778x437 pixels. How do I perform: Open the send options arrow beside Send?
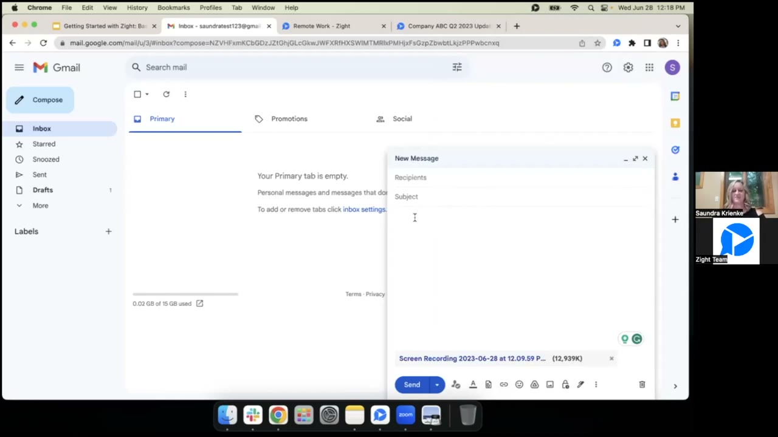[x=437, y=385]
